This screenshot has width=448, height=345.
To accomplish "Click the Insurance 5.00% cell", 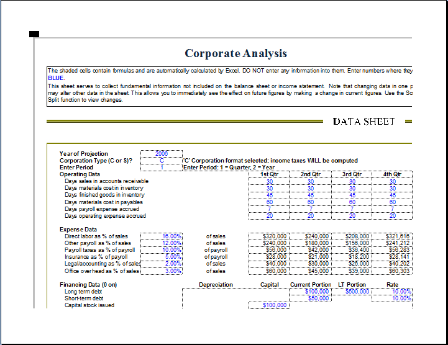I will (162, 257).
